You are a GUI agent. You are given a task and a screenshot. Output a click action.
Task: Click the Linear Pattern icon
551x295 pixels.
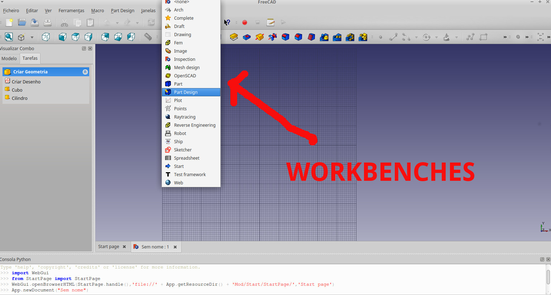337,37
